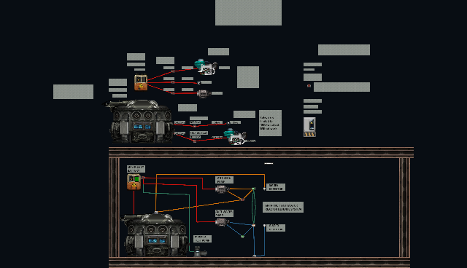
Task: Select the blank gray panel left of the upper reactor
Action: pyautogui.click(x=73, y=92)
